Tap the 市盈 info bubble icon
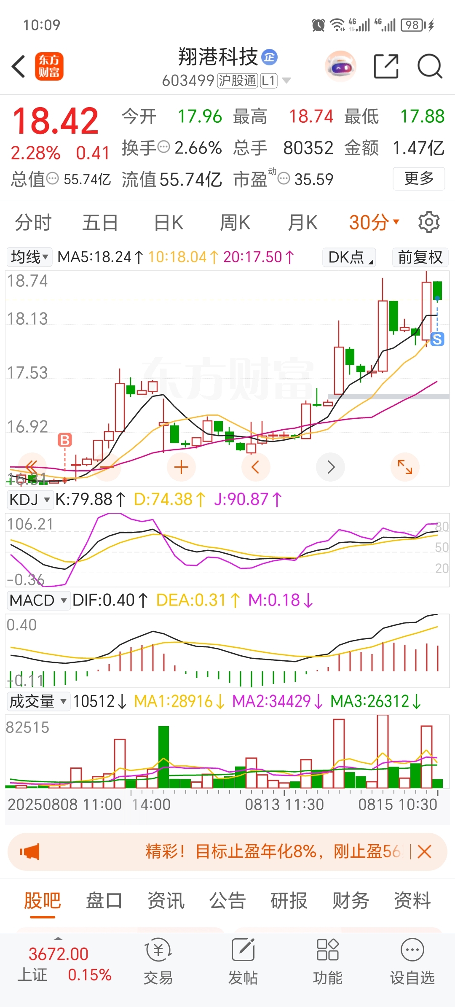Screen dimensions: 455x1007 coord(284,179)
